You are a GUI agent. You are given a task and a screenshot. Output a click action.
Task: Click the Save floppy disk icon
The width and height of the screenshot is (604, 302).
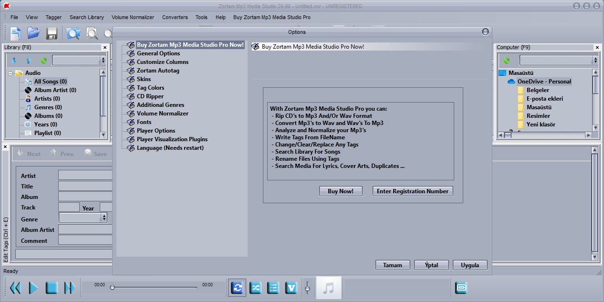point(52,33)
